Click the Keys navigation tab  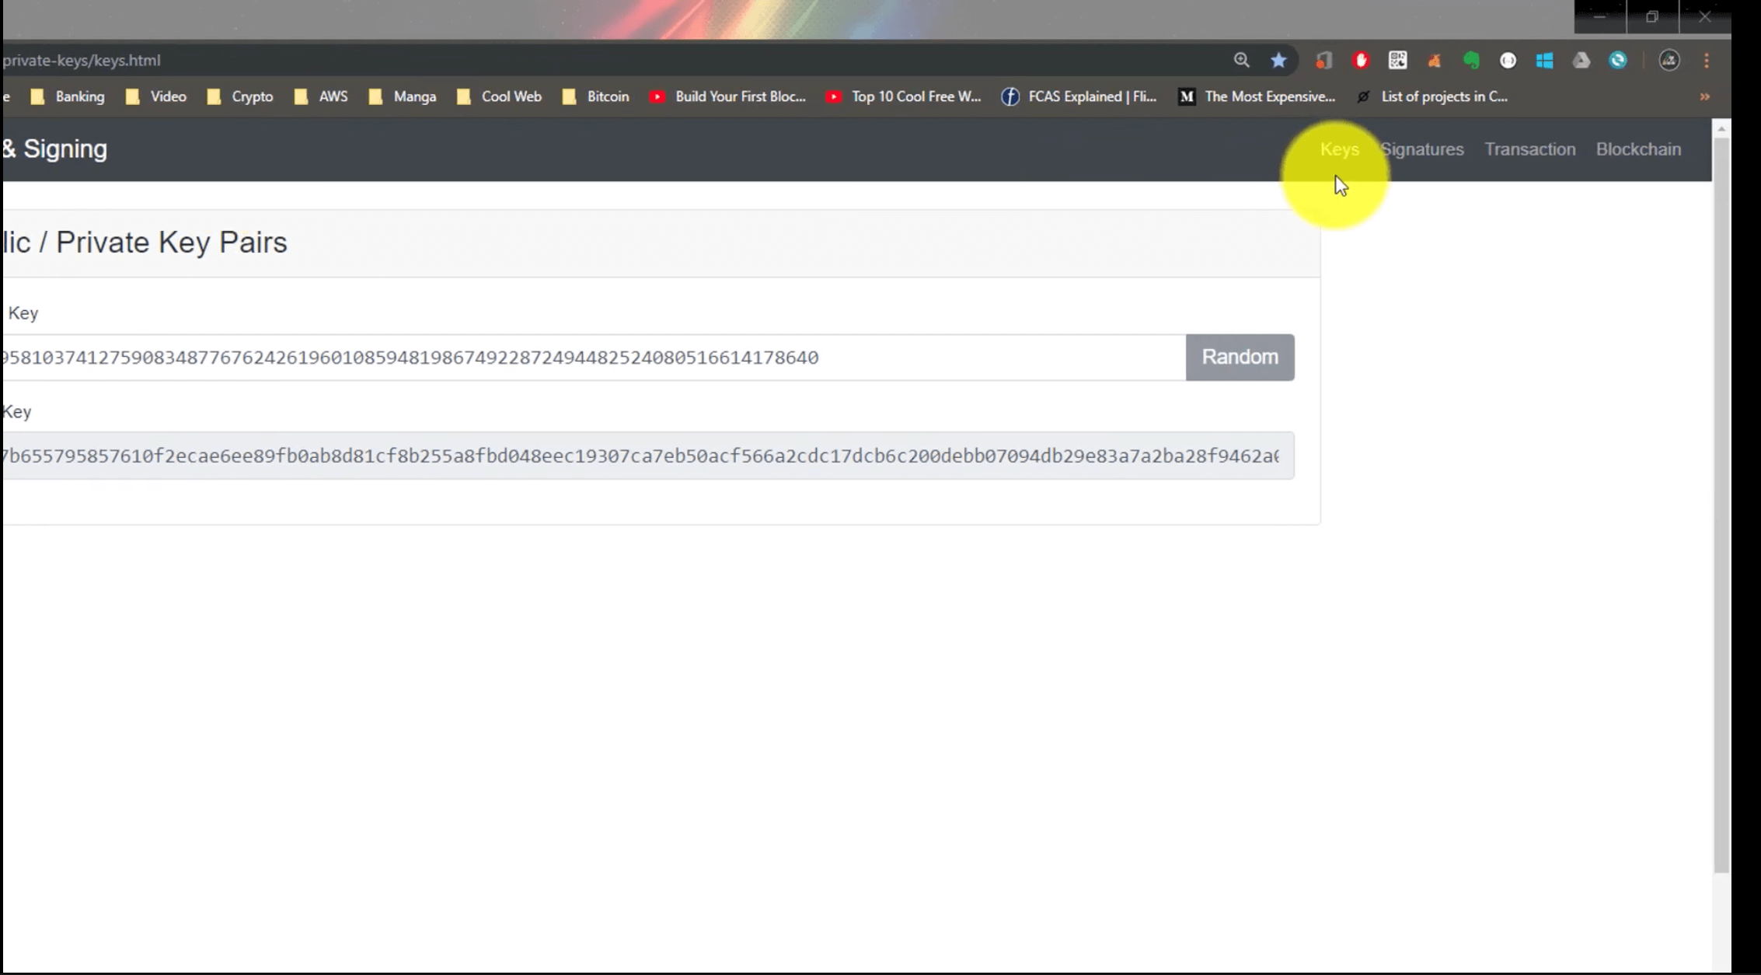point(1339,148)
